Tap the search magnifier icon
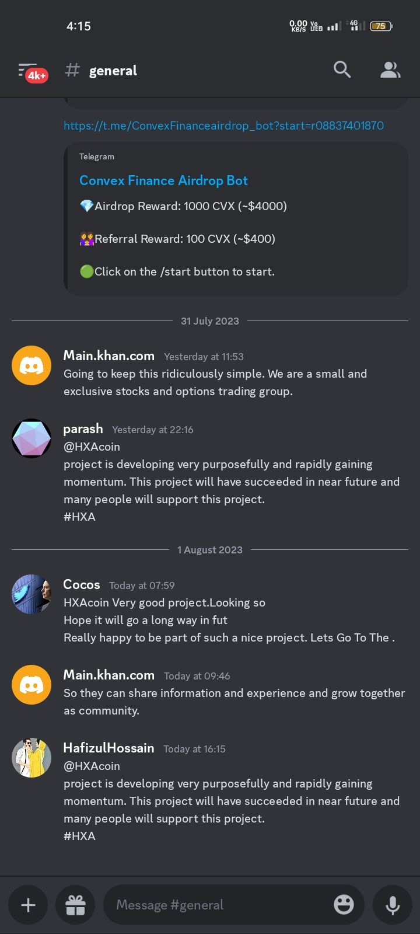The height and width of the screenshot is (934, 420). coord(342,70)
